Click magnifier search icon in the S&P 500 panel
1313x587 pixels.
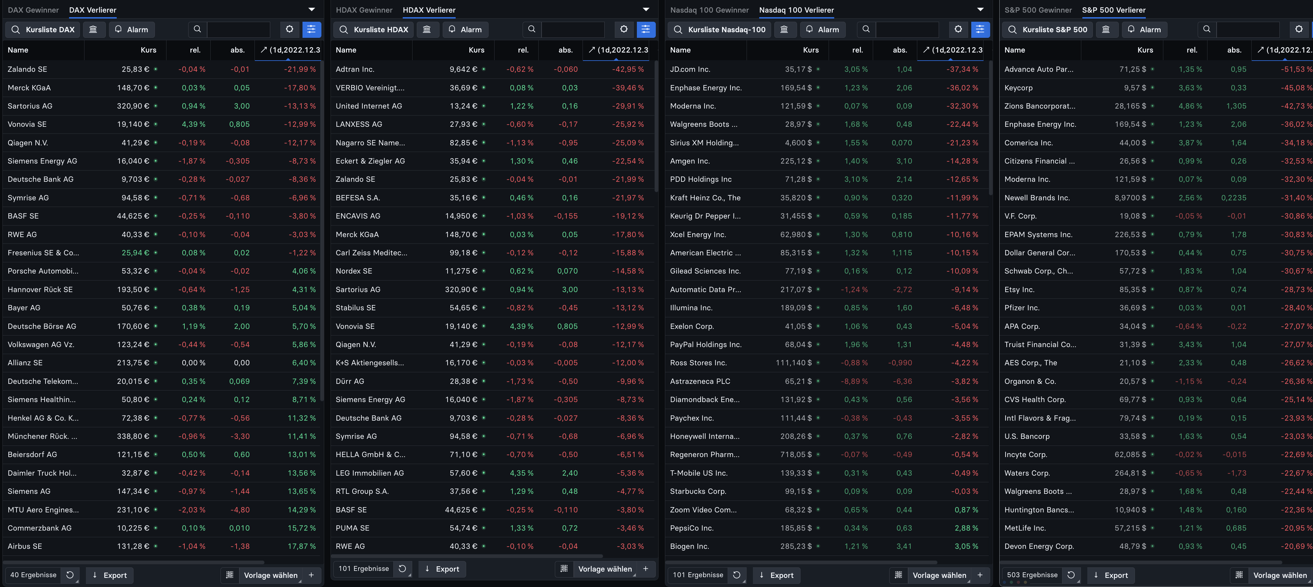[x=1206, y=29]
